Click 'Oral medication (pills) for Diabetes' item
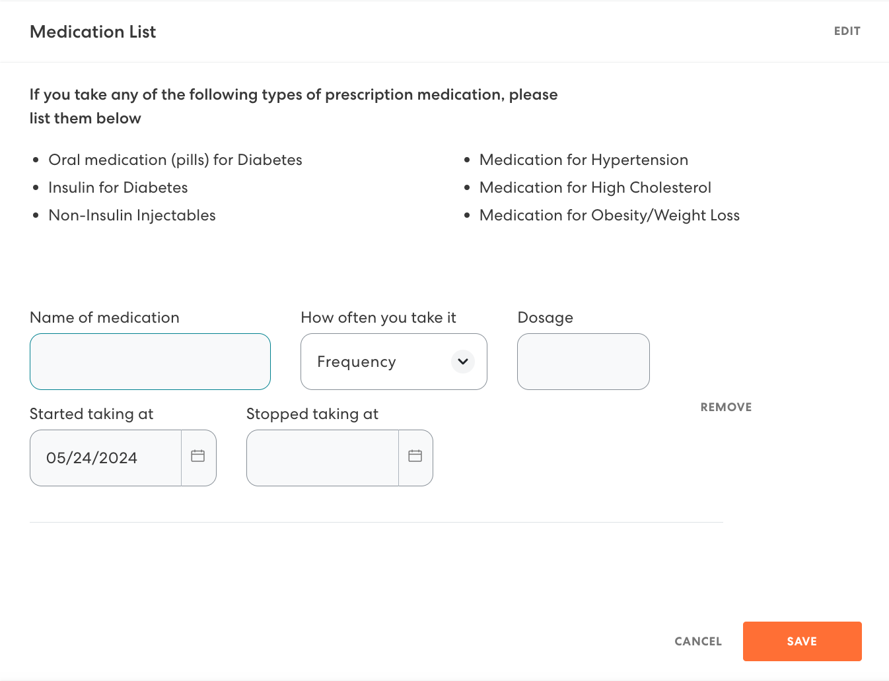Image resolution: width=889 pixels, height=681 pixels. click(x=175, y=160)
